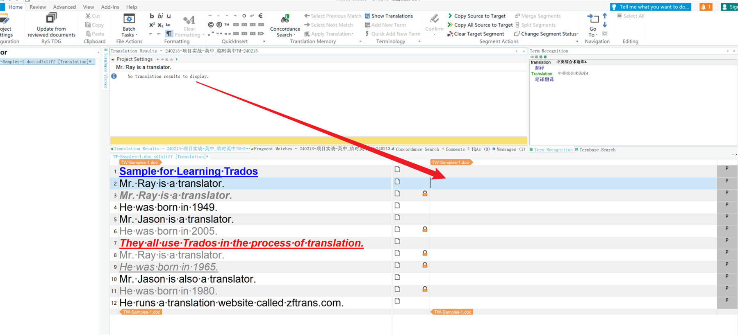Image resolution: width=738 pixels, height=335 pixels.
Task: Open Batch Tasks menu
Action: [x=129, y=25]
